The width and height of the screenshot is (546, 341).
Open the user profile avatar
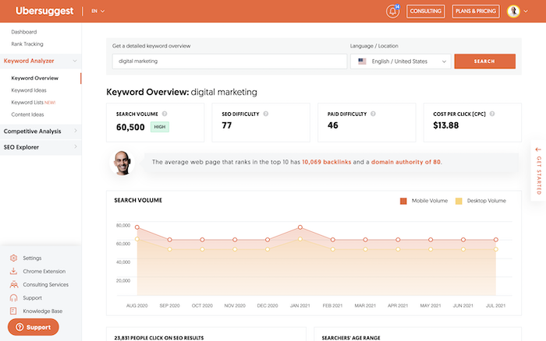coord(513,11)
